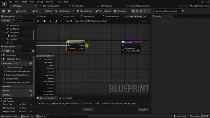Stop the play session
The width and height of the screenshot is (210, 118).
pos(141,11)
